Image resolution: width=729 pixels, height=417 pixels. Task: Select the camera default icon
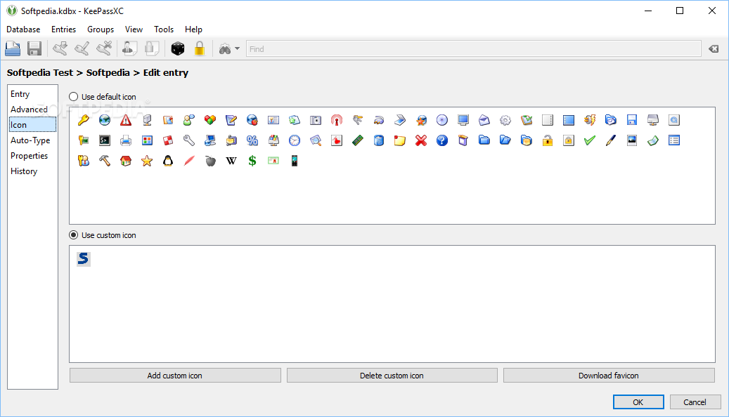[x=316, y=120]
